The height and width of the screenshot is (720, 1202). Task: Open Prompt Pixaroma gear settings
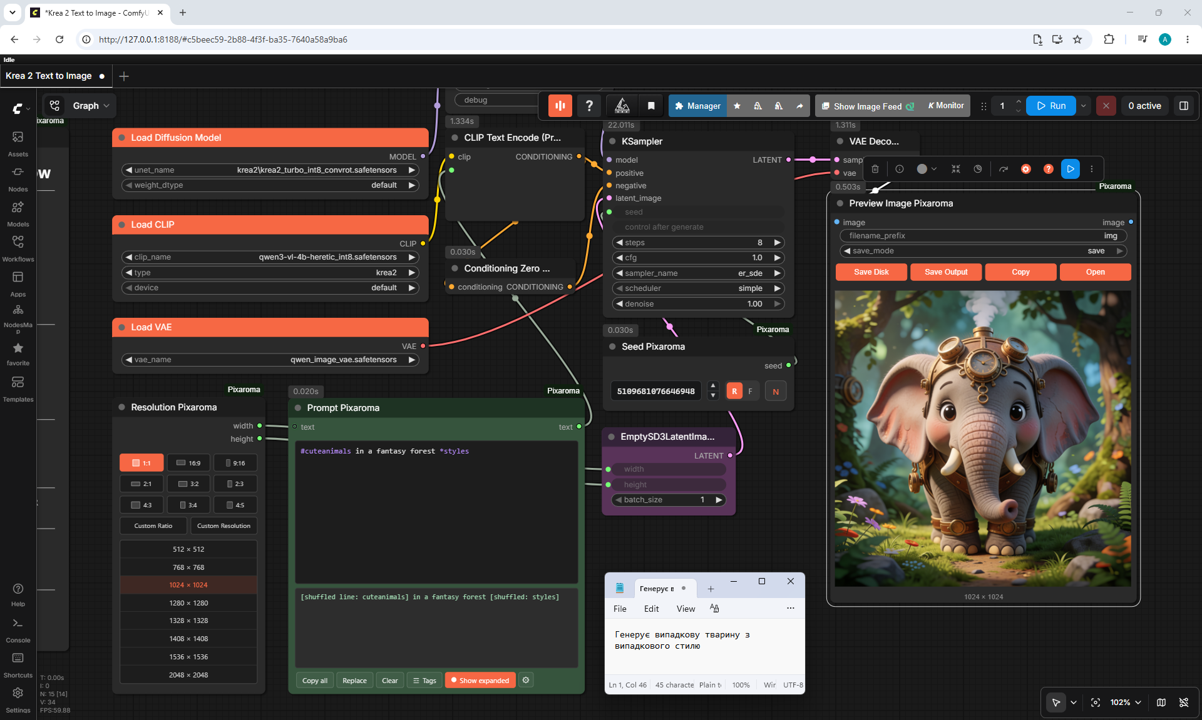pos(526,680)
